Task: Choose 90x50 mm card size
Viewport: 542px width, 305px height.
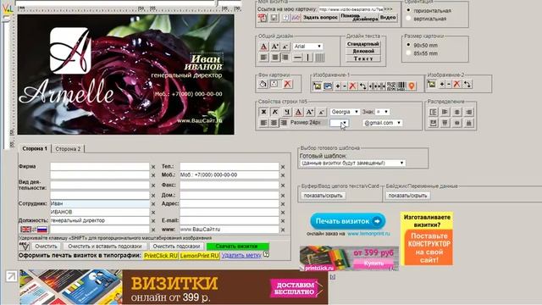Action: tap(408, 45)
